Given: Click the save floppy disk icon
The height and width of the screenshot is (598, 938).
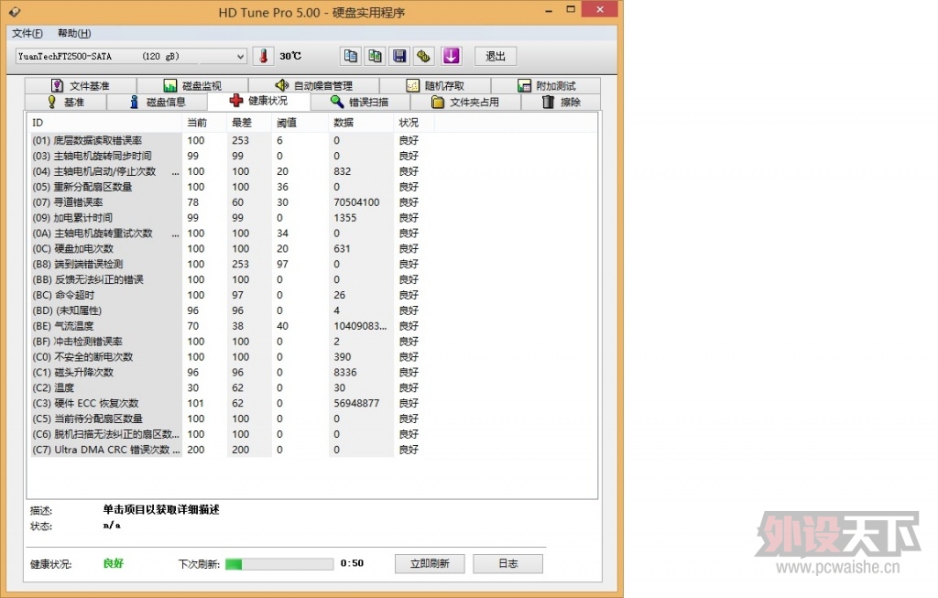Looking at the screenshot, I should point(399,56).
